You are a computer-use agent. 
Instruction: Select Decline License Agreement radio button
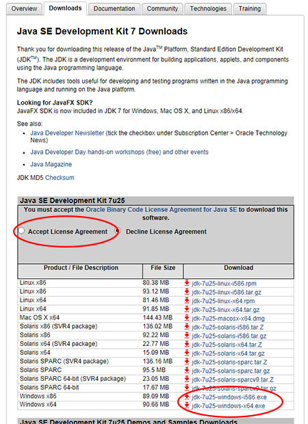tap(118, 231)
